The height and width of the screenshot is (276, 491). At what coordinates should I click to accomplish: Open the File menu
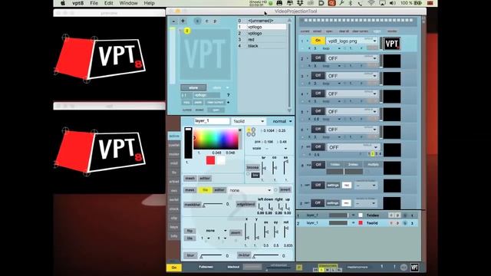tap(94, 3)
